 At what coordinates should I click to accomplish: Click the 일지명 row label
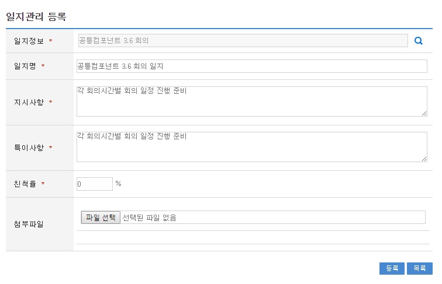pyautogui.click(x=25, y=66)
